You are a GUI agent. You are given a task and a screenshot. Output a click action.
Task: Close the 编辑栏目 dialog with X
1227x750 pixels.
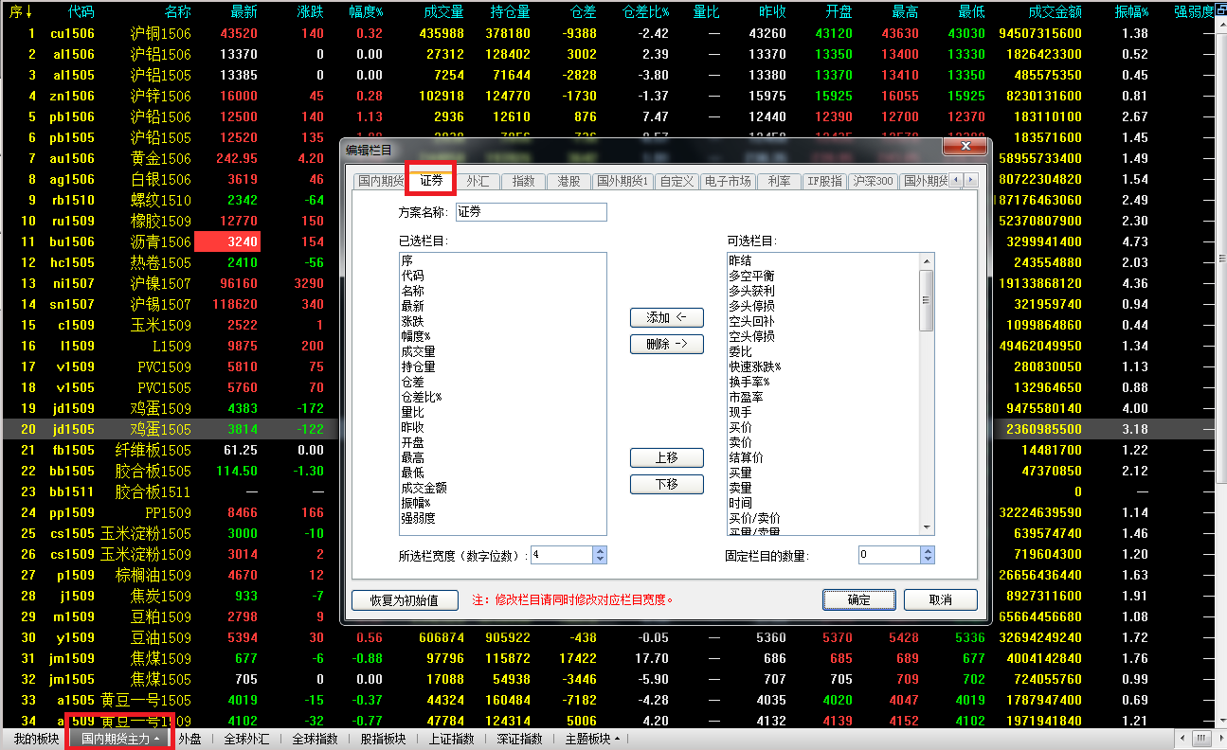pos(965,148)
